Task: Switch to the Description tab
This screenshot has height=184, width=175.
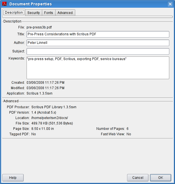Action: (x=14, y=13)
